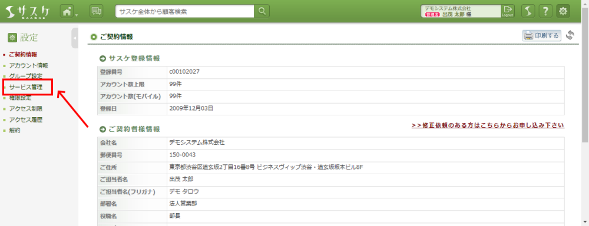
Task: Open アクセス履歴 menu item
Action: pyautogui.click(x=25, y=119)
